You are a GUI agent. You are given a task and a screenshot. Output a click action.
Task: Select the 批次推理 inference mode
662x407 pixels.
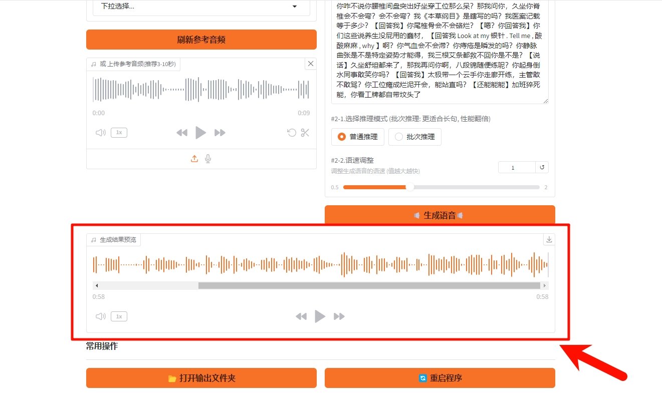tap(398, 137)
